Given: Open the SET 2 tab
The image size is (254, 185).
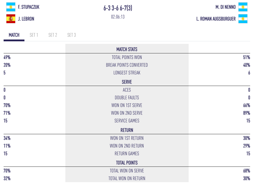Looking at the screenshot, I should pos(53,35).
